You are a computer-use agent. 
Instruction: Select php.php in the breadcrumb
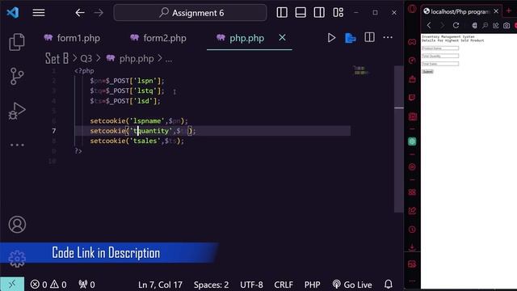pos(137,59)
